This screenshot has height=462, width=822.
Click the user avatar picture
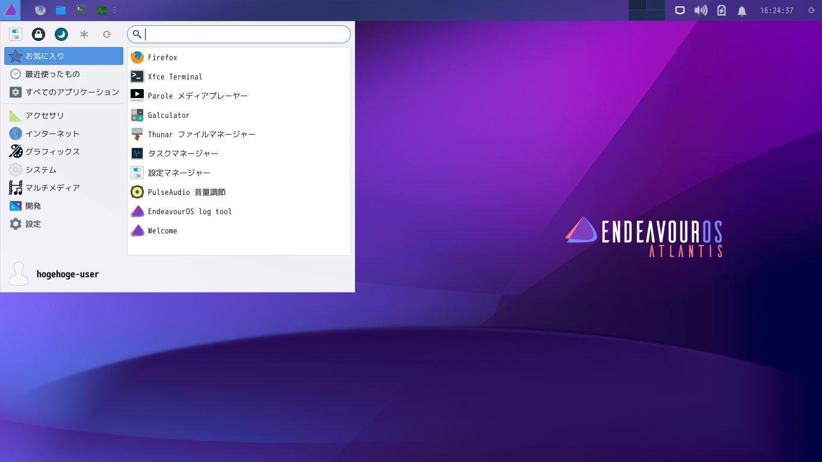pos(19,274)
